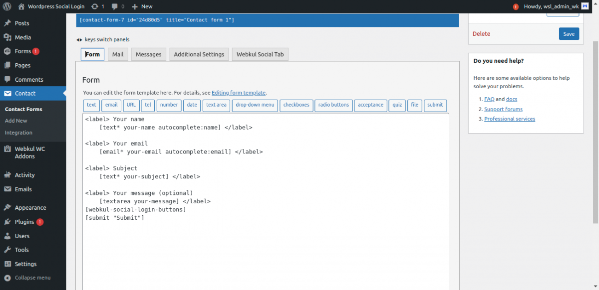The height and width of the screenshot is (290, 599).
Task: Insert a URL form-tag
Action: click(131, 105)
